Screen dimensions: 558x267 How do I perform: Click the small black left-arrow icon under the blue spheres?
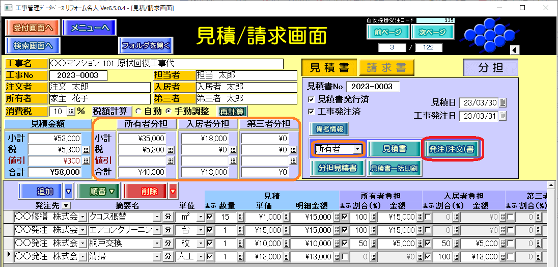(x=514, y=49)
